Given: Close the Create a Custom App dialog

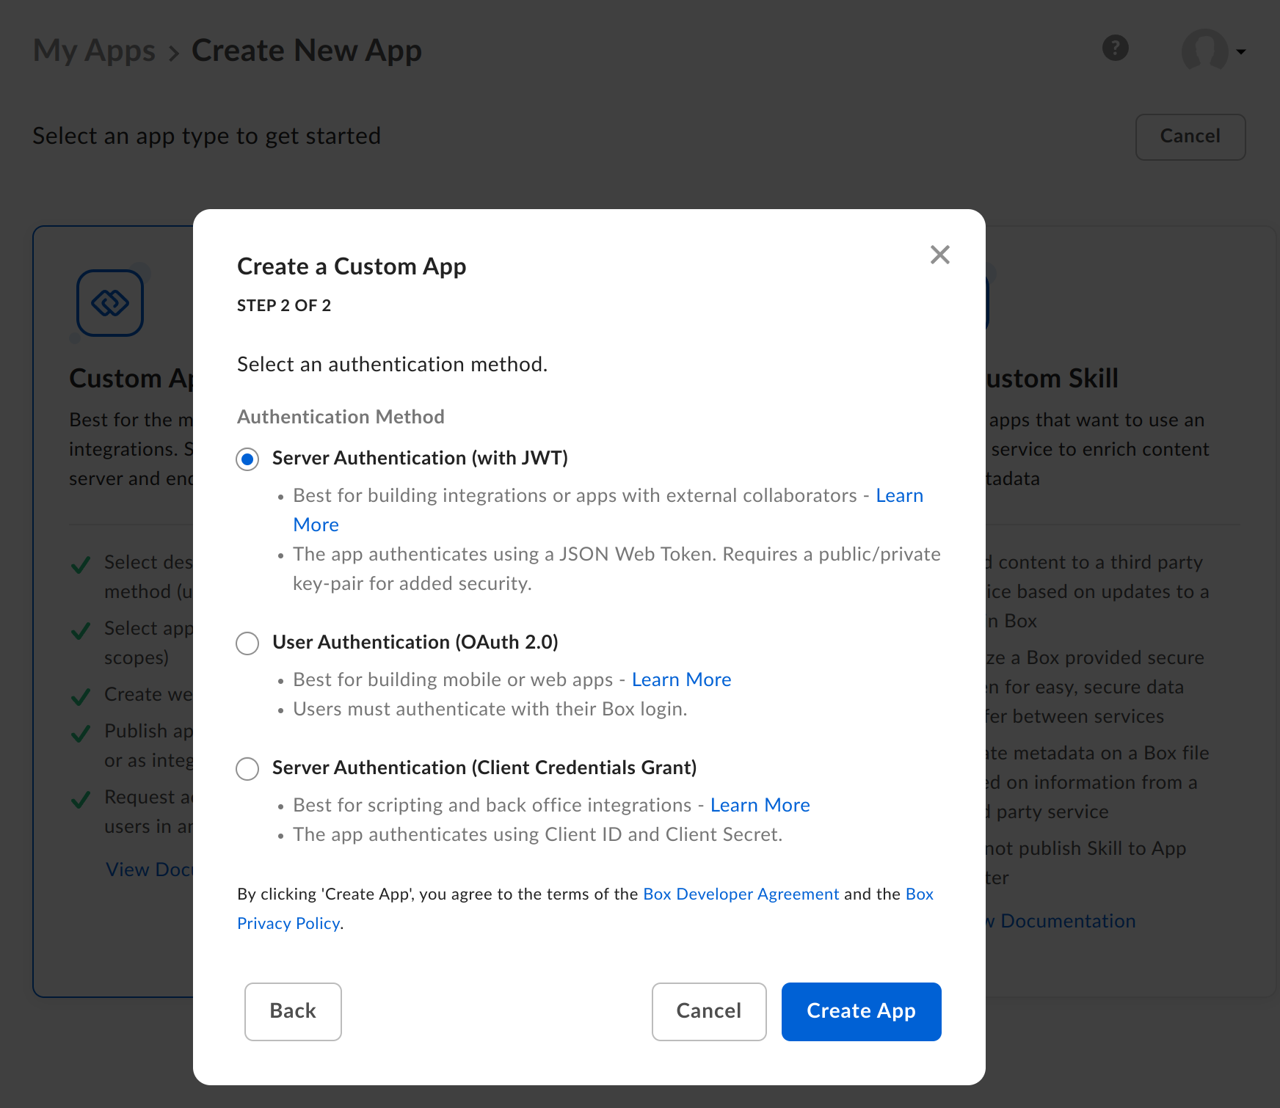Looking at the screenshot, I should click(x=940, y=255).
